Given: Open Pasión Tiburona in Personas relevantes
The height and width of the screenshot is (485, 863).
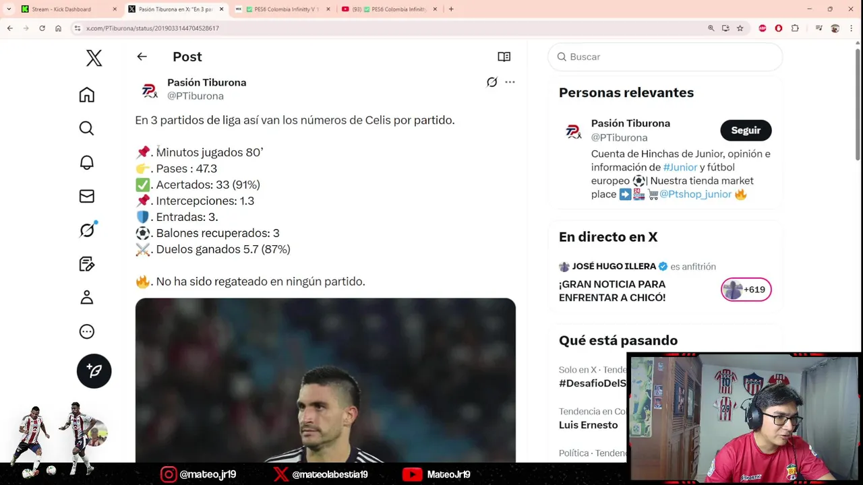Looking at the screenshot, I should coord(630,123).
